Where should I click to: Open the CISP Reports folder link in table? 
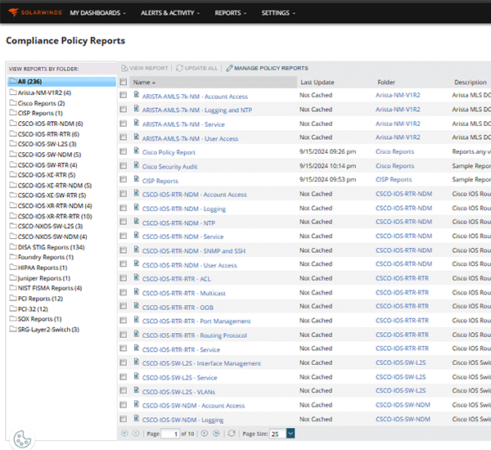[x=394, y=179]
